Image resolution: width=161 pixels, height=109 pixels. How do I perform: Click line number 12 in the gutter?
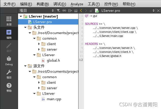pos(81,60)
